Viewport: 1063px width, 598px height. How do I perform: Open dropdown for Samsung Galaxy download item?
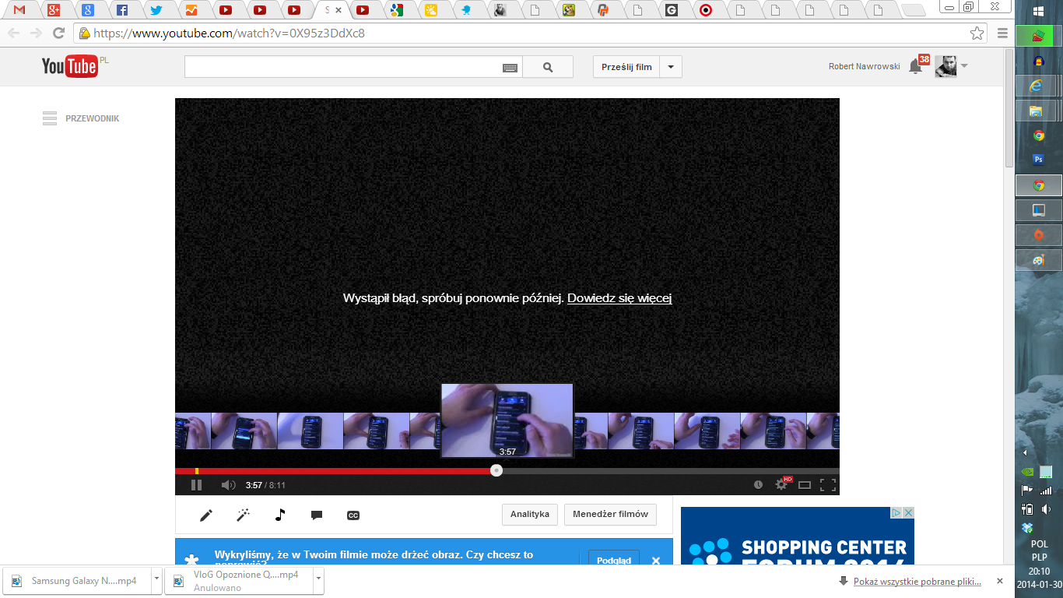click(x=157, y=581)
